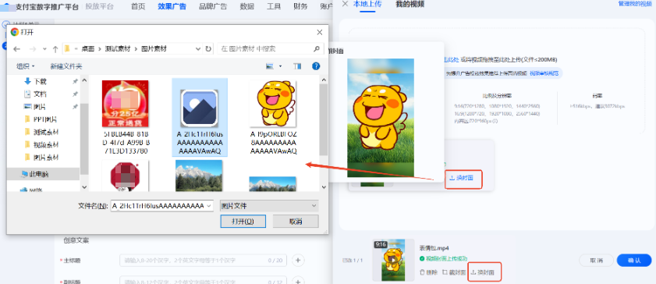
Task: Open 图片素材 folder in sidebar
Action: pos(45,158)
